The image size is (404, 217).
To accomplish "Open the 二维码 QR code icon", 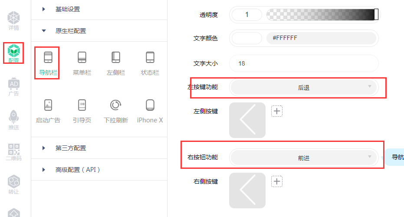I will 13,152.
